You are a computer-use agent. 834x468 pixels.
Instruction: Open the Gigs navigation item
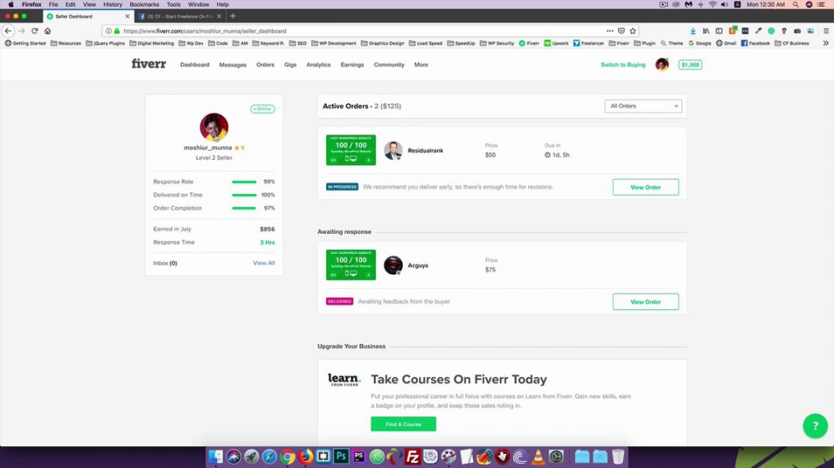coord(290,65)
